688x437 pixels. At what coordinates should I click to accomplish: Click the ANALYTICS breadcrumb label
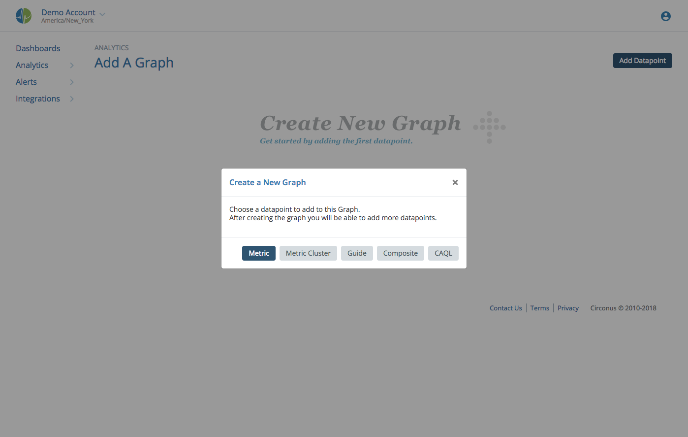coord(111,47)
